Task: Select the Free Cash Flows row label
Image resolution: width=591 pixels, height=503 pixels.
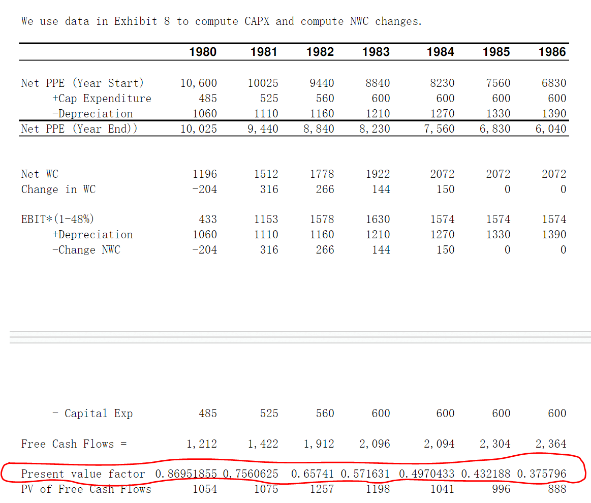Action: (74, 444)
